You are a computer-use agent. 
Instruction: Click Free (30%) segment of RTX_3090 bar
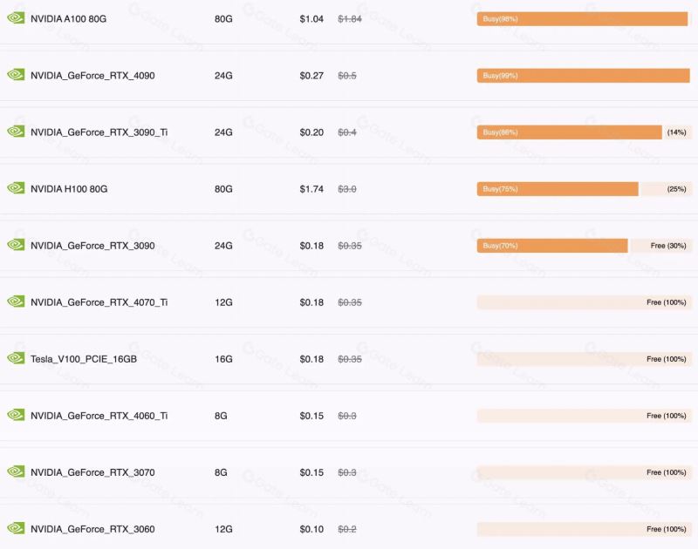coord(661,246)
